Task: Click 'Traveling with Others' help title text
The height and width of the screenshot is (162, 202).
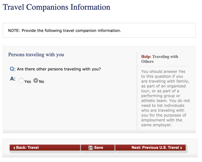Action: (165, 57)
